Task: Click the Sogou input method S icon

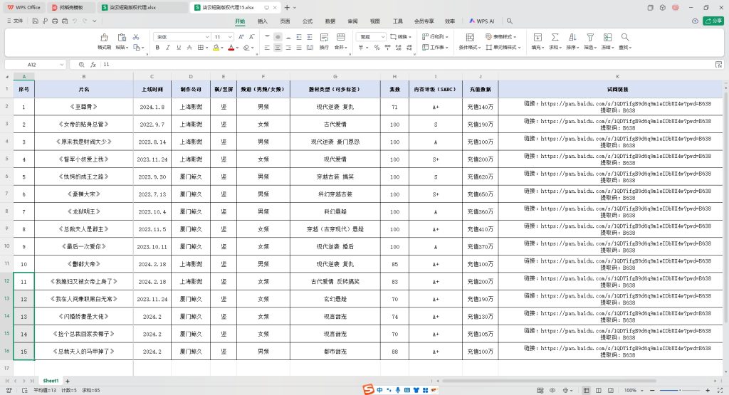Action: [x=369, y=389]
